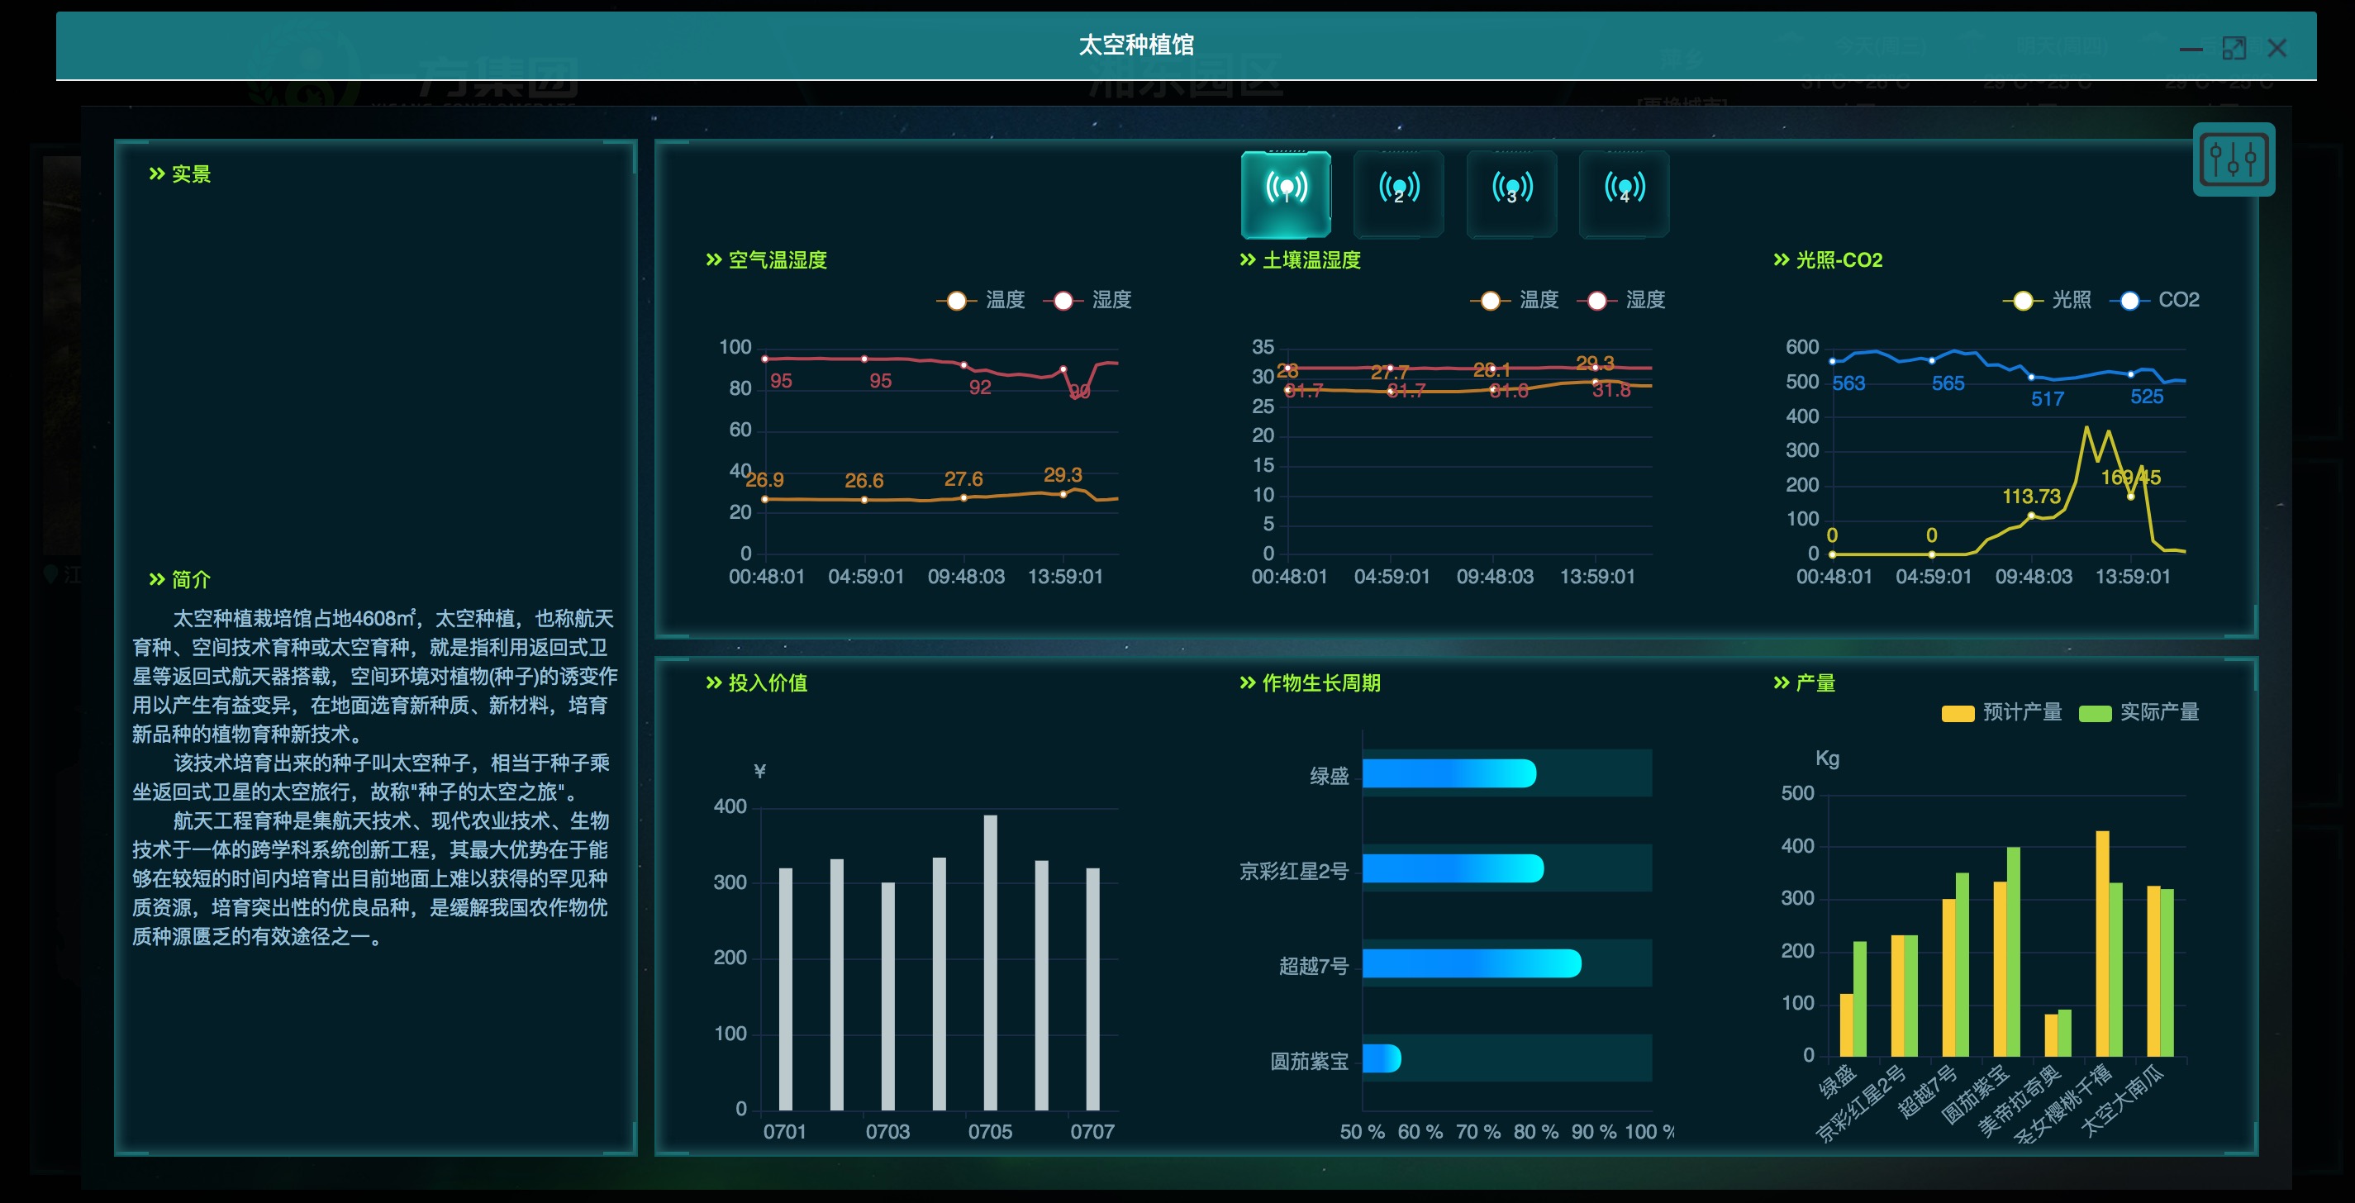Click the 超越7号 growth progress bar

pos(1472,963)
